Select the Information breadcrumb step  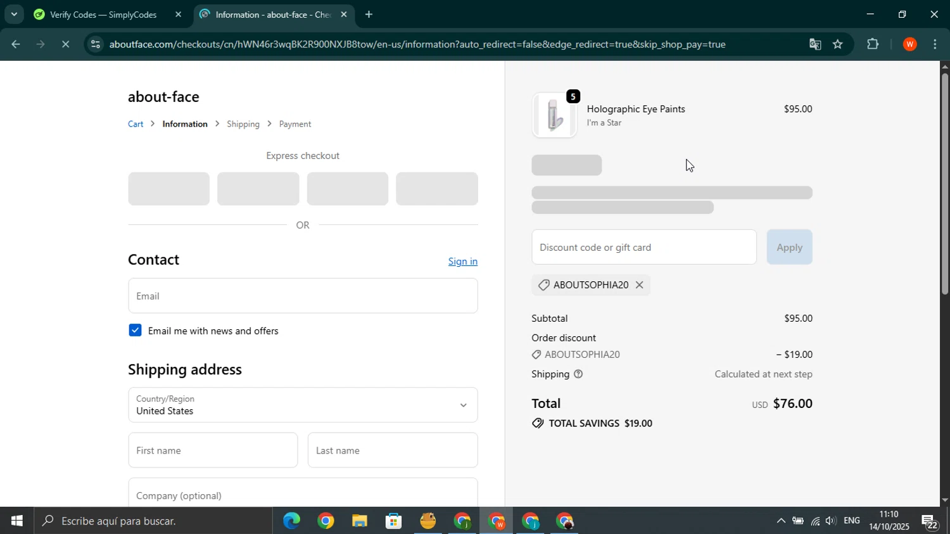pos(185,124)
